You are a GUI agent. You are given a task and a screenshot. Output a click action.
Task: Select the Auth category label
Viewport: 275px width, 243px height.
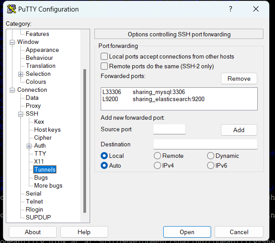(40, 145)
